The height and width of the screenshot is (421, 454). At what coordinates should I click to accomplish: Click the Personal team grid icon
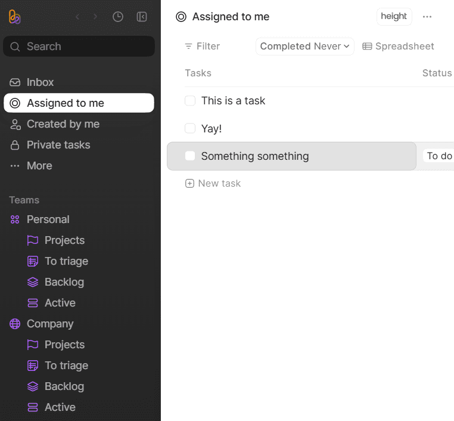tap(15, 219)
